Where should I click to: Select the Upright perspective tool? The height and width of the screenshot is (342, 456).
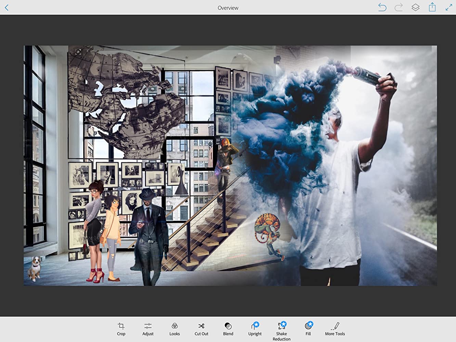255,329
